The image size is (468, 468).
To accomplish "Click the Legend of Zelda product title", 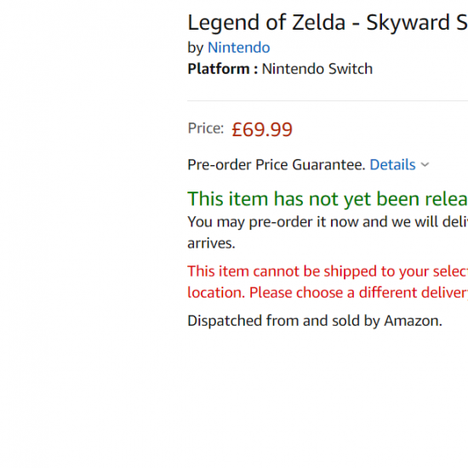I will tap(328, 22).
